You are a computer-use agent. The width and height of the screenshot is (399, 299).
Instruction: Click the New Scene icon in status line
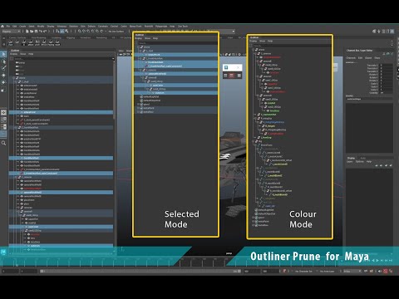pos(27,32)
